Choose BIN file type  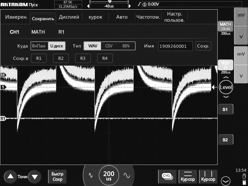(x=126, y=46)
